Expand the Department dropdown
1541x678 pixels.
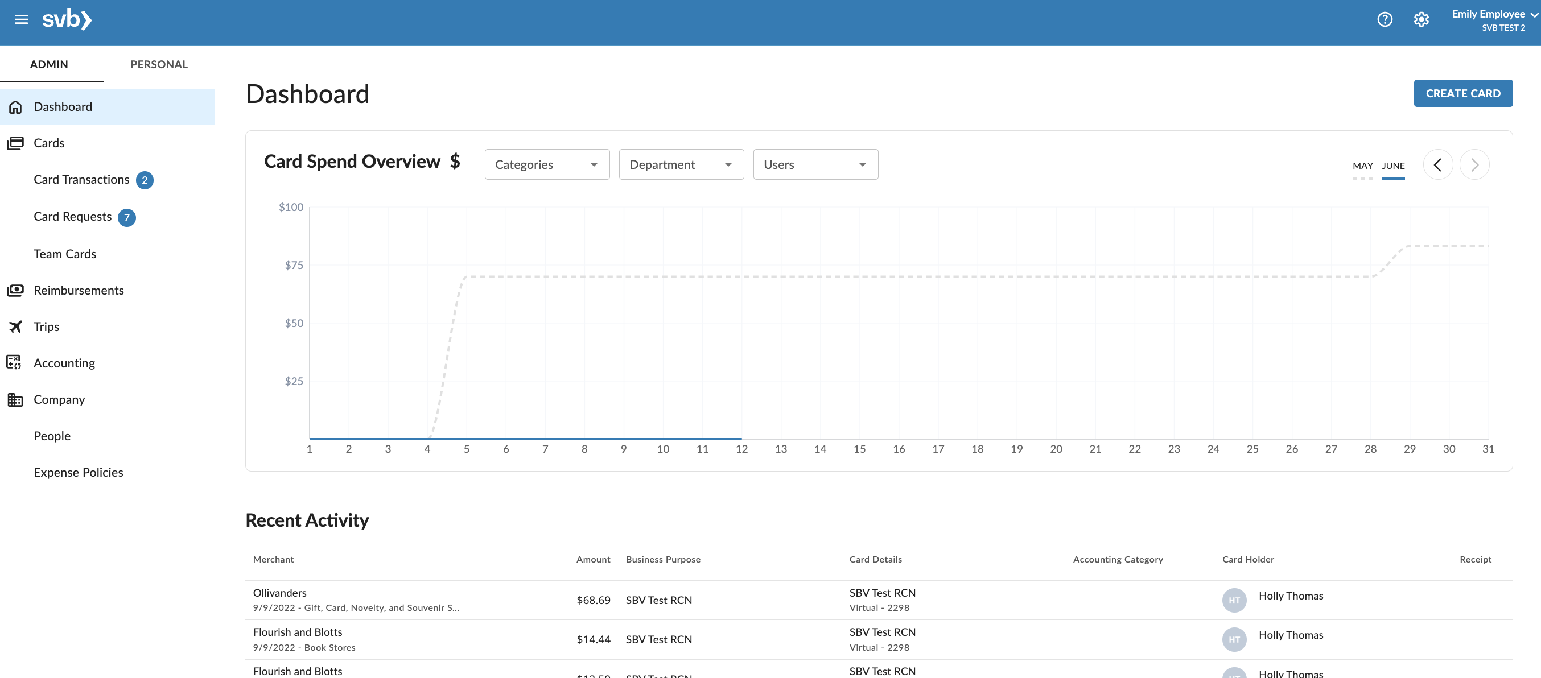[x=681, y=165]
